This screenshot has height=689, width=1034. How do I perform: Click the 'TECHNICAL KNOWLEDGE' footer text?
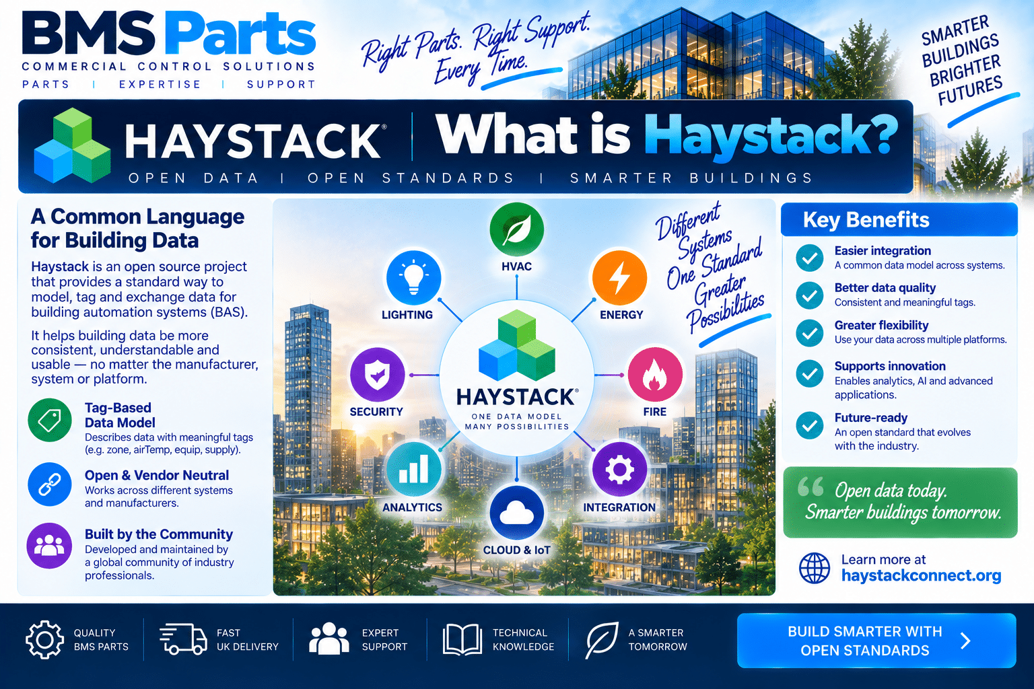click(x=524, y=640)
